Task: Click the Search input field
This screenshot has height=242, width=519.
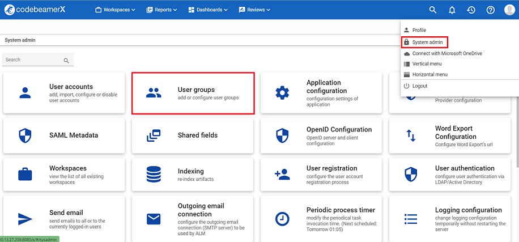Action: [32, 60]
